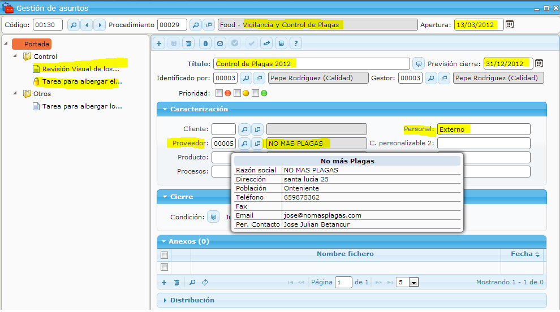Viewport: 560px width, 312px height.
Task: Click the envelope email icon in the toolbar
Action: 220,43
